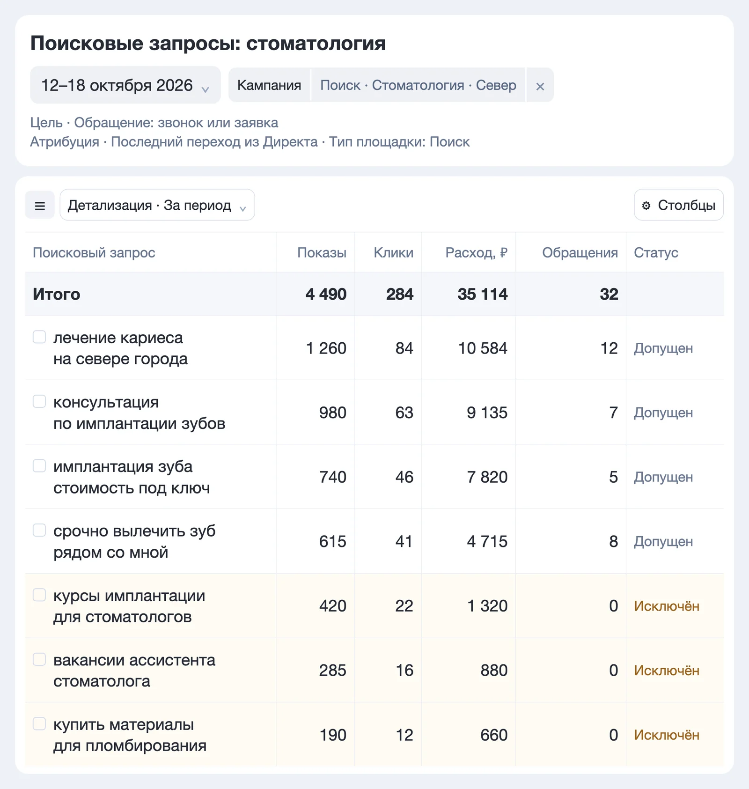
Task: Click the Статус column header
Action: (x=656, y=253)
